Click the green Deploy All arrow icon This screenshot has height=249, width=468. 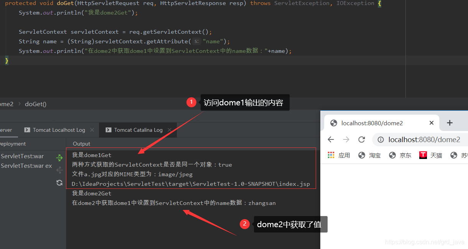click(59, 157)
